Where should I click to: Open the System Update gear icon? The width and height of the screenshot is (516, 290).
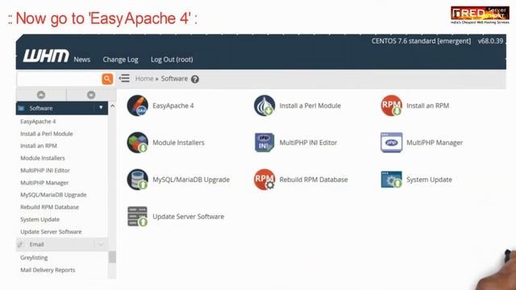click(x=391, y=180)
